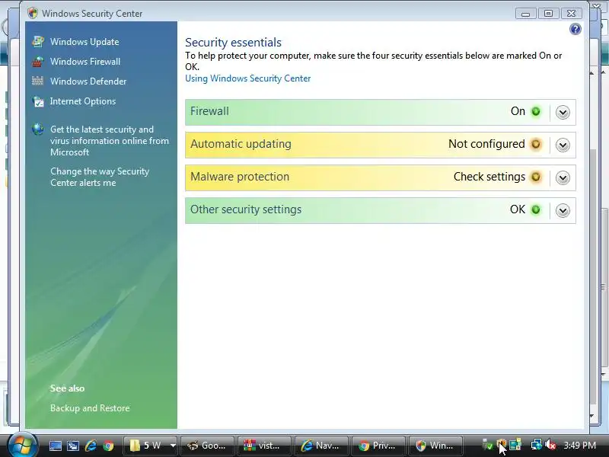Click the security shield tray icon
The image size is (609, 457).
click(502, 444)
